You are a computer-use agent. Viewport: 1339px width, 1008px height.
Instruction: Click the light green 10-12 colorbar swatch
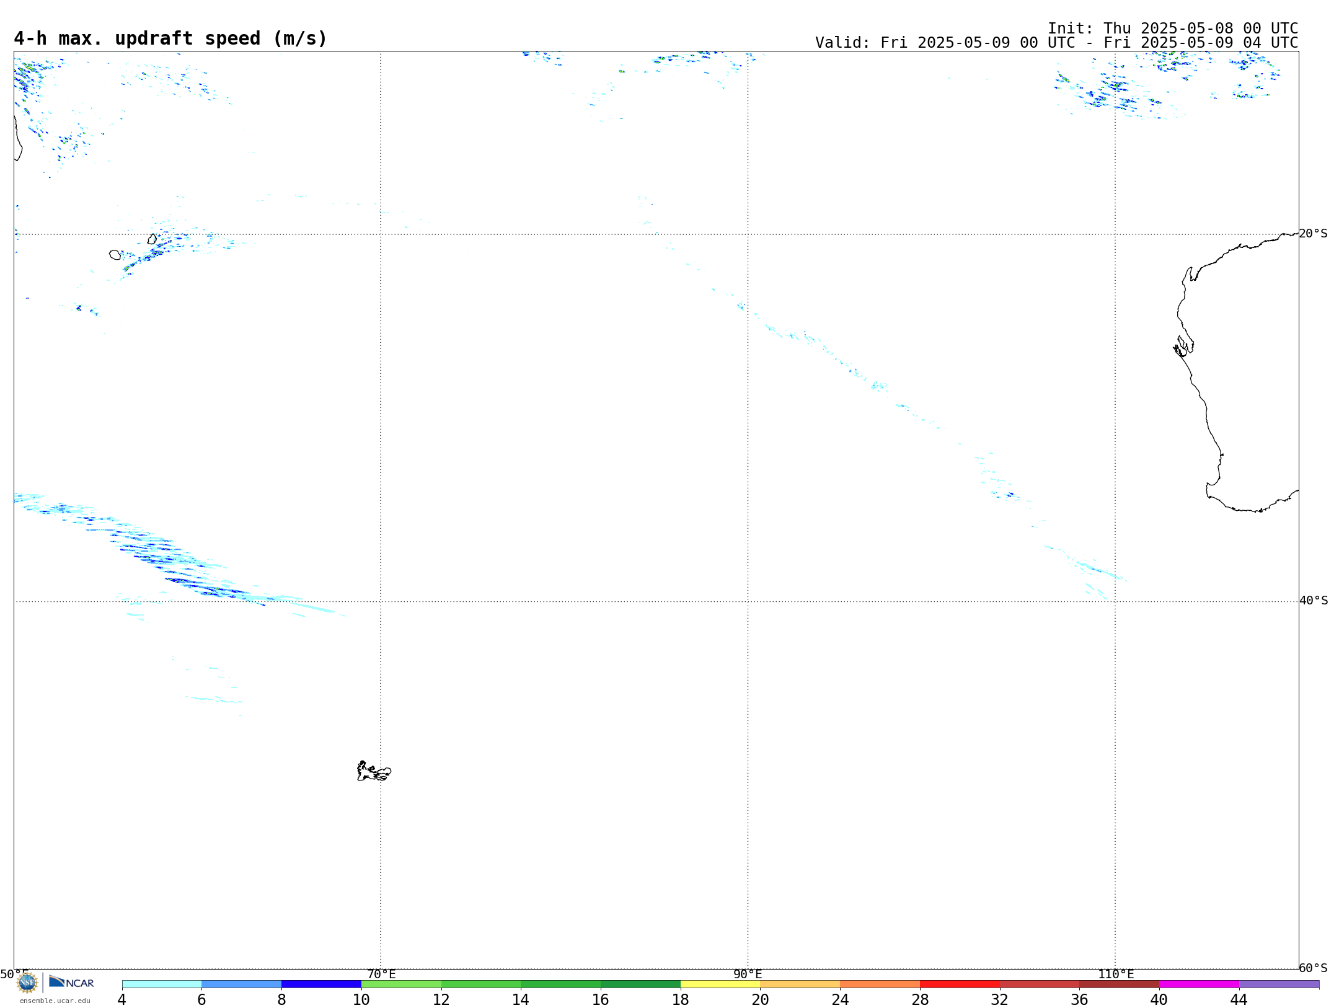[x=402, y=984]
